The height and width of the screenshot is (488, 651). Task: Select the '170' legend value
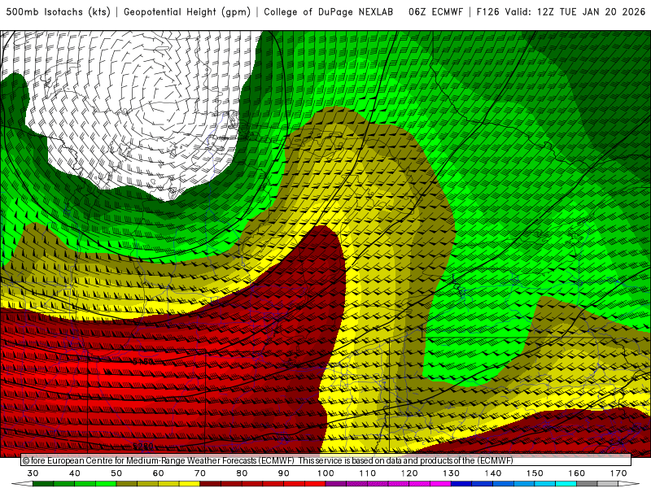point(618,473)
